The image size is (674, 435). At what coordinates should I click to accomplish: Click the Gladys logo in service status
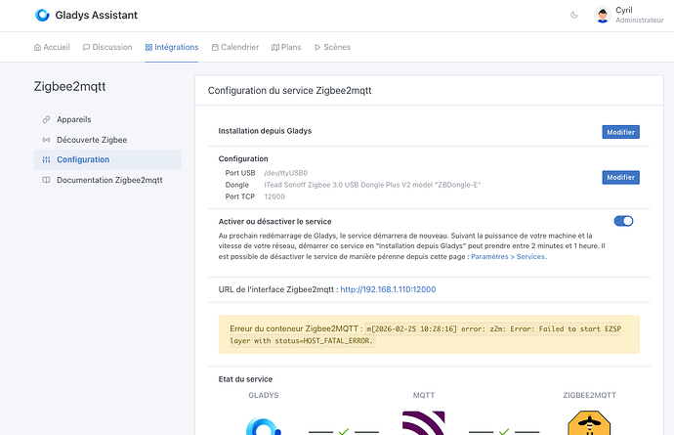coord(264,425)
